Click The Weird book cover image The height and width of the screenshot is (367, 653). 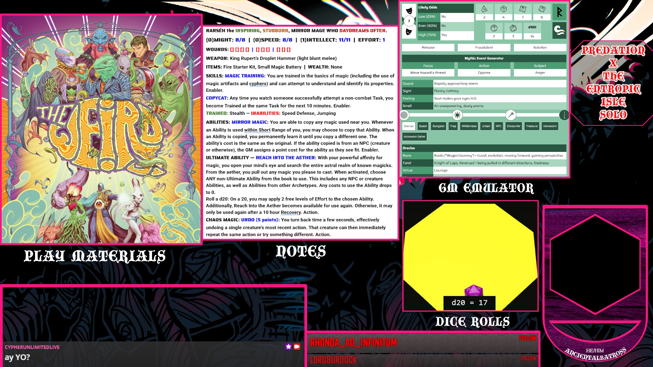(101, 129)
